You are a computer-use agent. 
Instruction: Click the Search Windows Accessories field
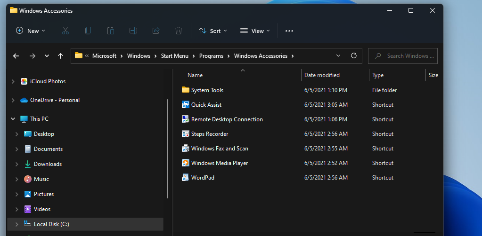point(407,55)
